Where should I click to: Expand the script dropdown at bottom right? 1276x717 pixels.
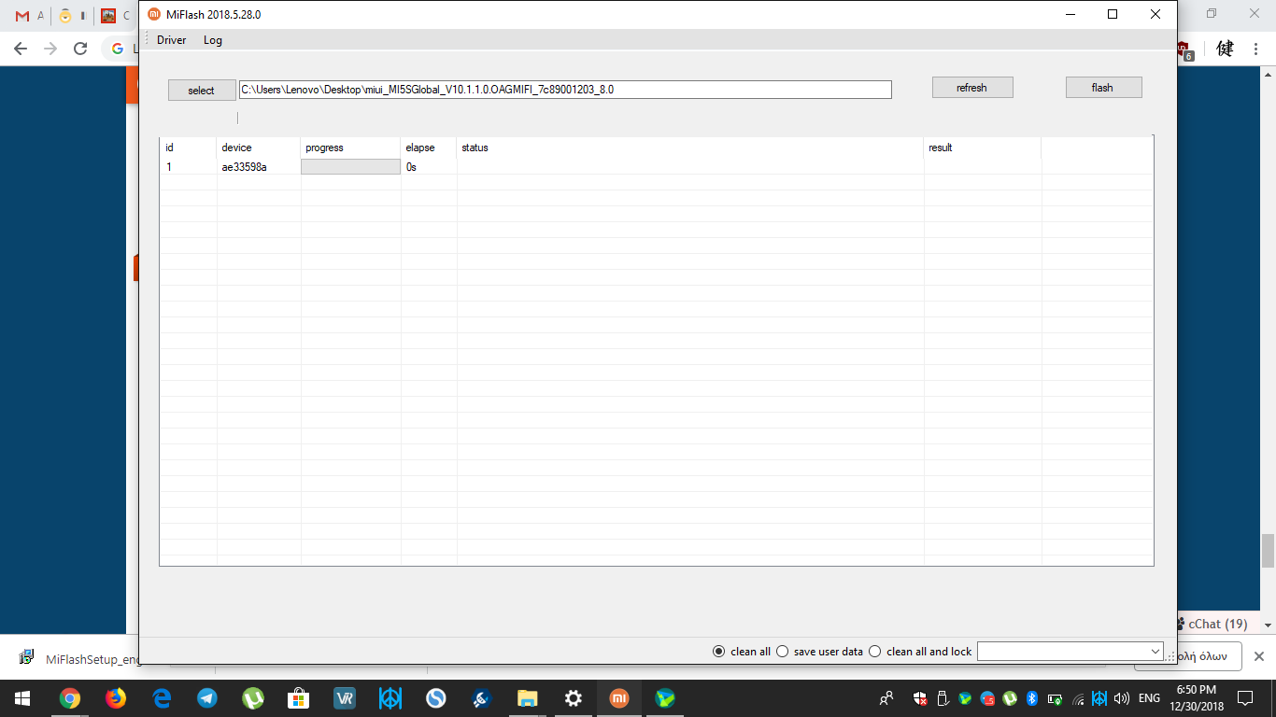click(x=1155, y=652)
